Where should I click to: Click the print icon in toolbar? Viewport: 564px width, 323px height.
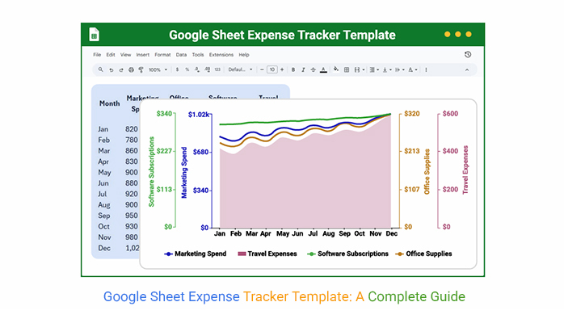(131, 70)
